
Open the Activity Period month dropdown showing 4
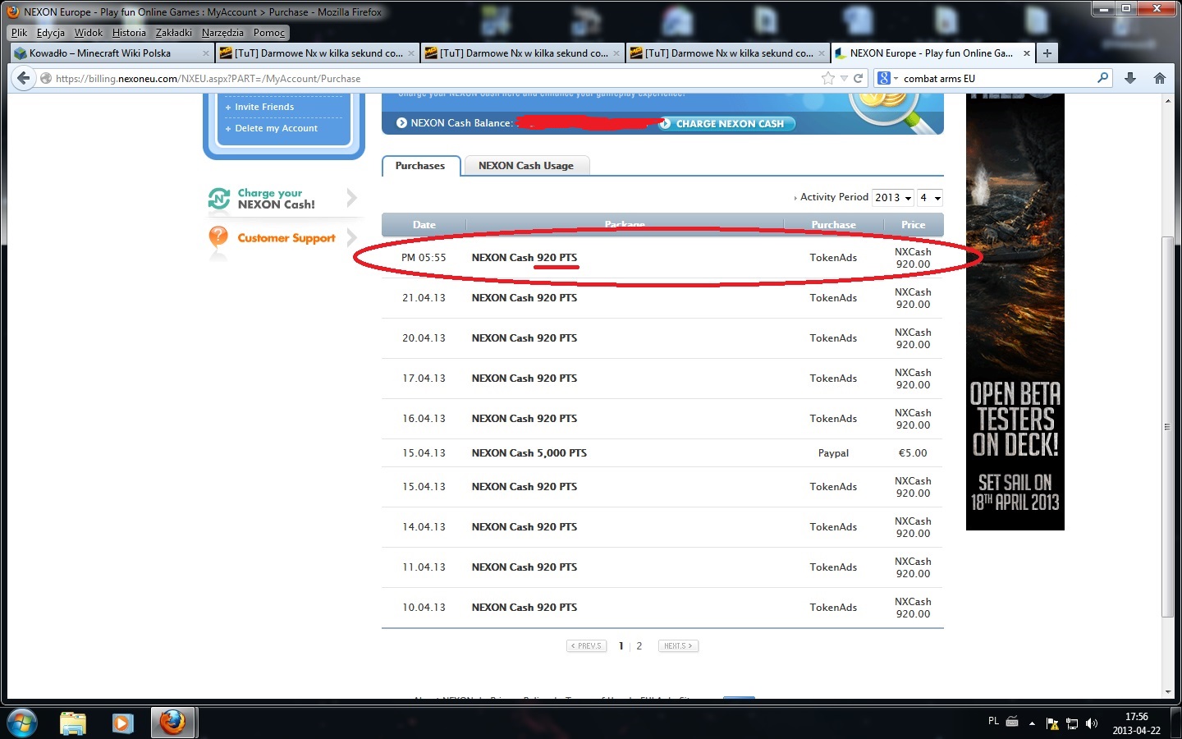930,198
